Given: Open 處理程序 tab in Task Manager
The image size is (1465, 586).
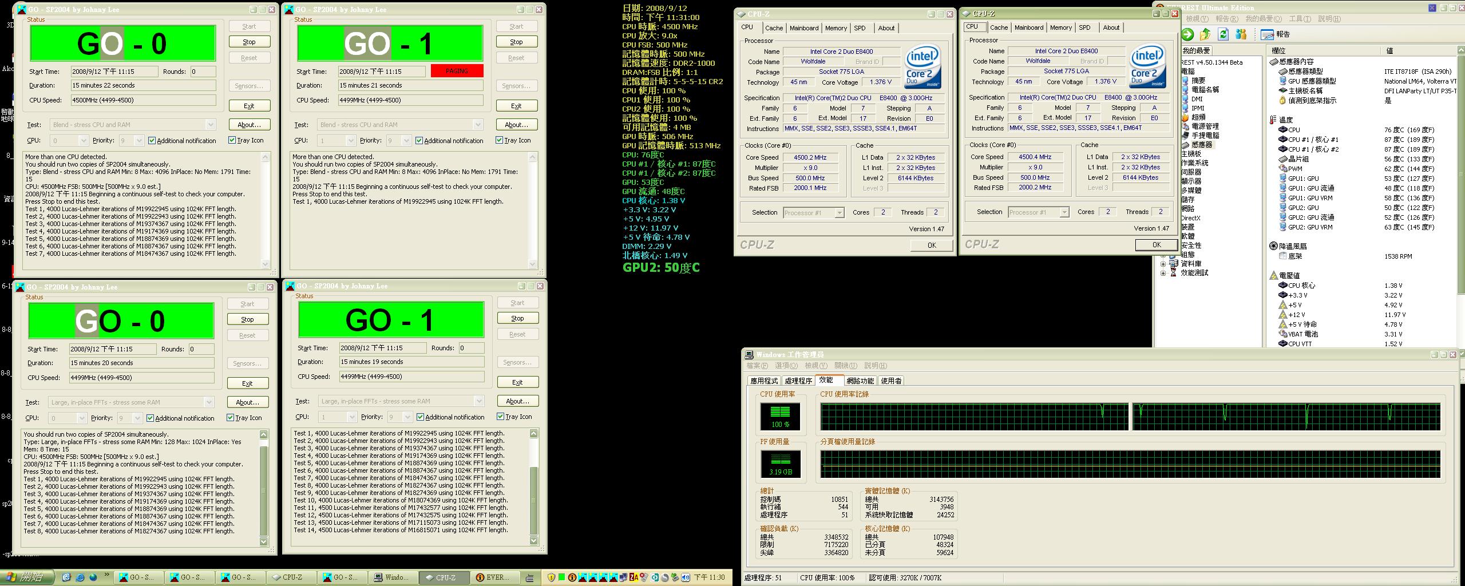Looking at the screenshot, I should click(x=798, y=381).
